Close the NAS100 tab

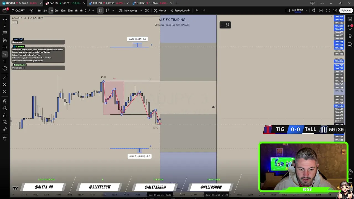(41, 3)
